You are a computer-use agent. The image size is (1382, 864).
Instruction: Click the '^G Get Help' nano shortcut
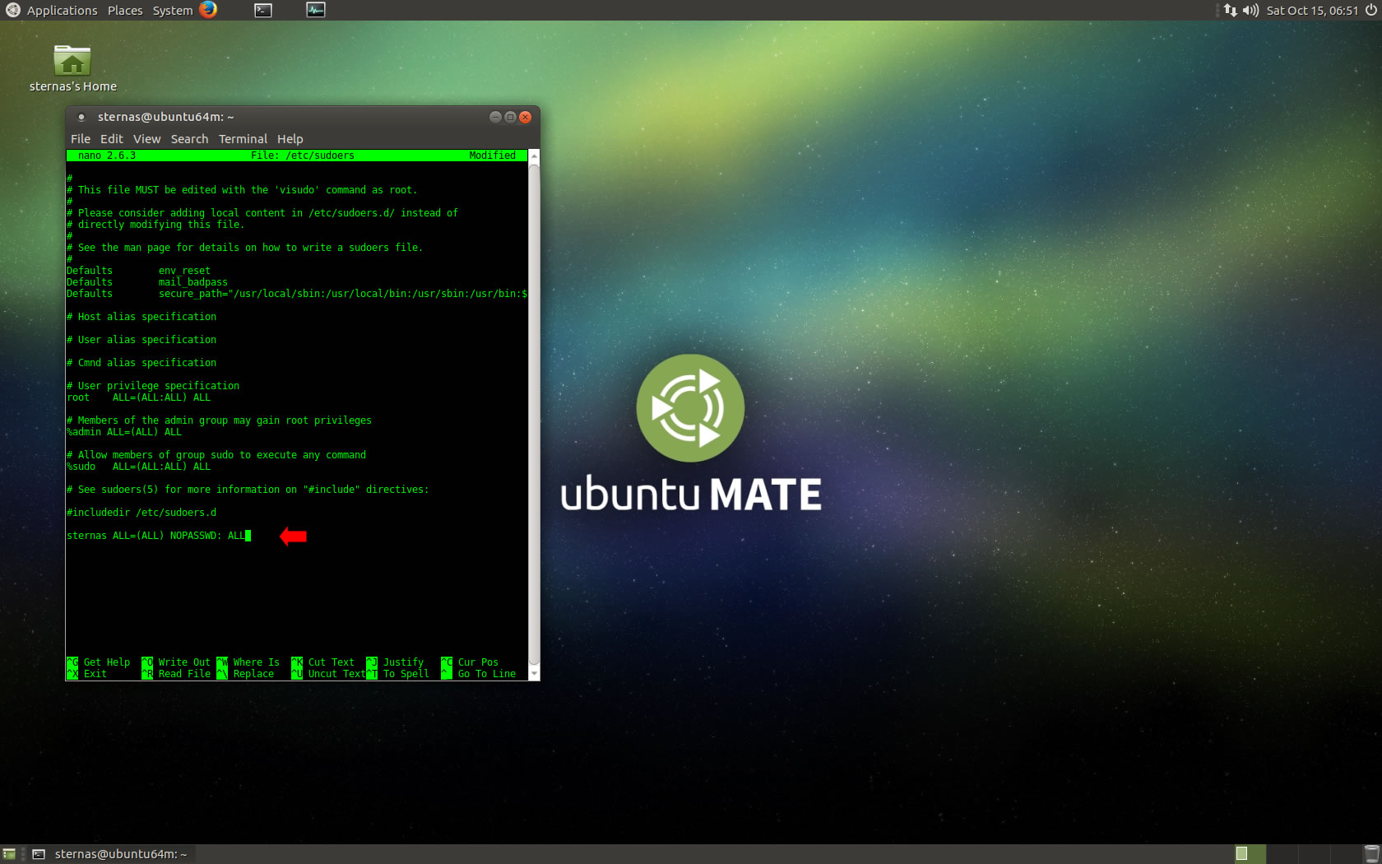coord(99,662)
